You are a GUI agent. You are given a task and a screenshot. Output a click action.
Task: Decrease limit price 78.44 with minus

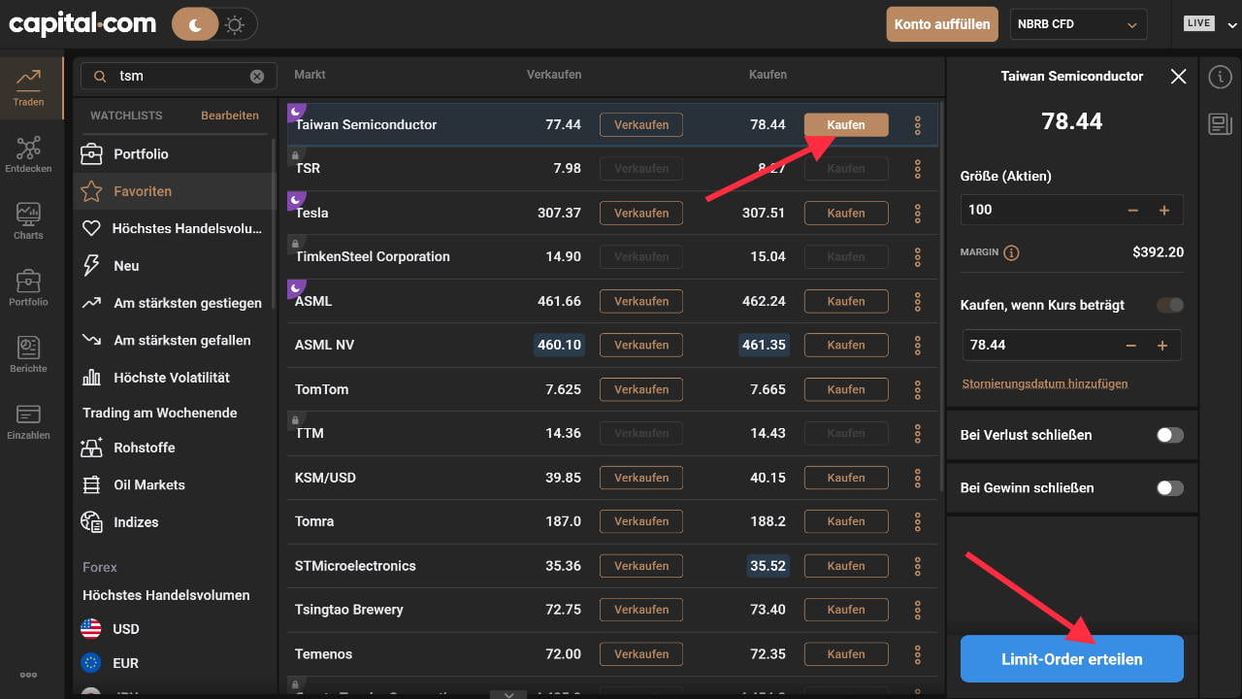coord(1131,345)
